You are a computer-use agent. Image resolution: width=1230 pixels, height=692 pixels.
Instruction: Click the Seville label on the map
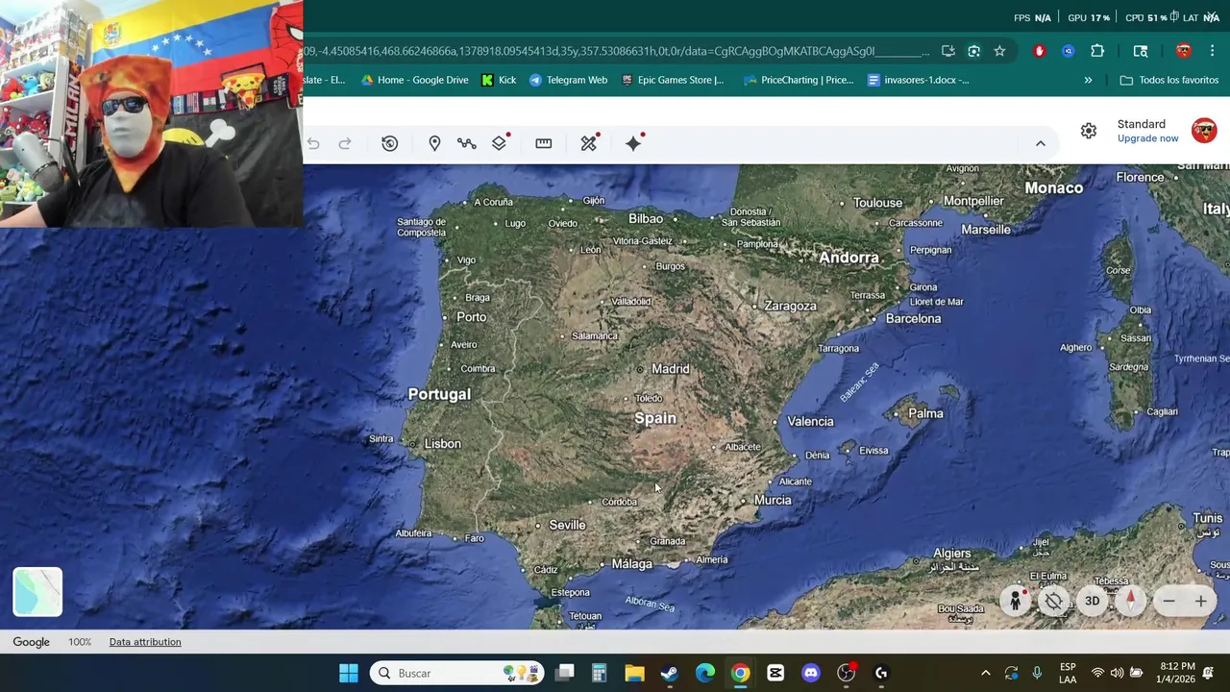click(x=567, y=525)
